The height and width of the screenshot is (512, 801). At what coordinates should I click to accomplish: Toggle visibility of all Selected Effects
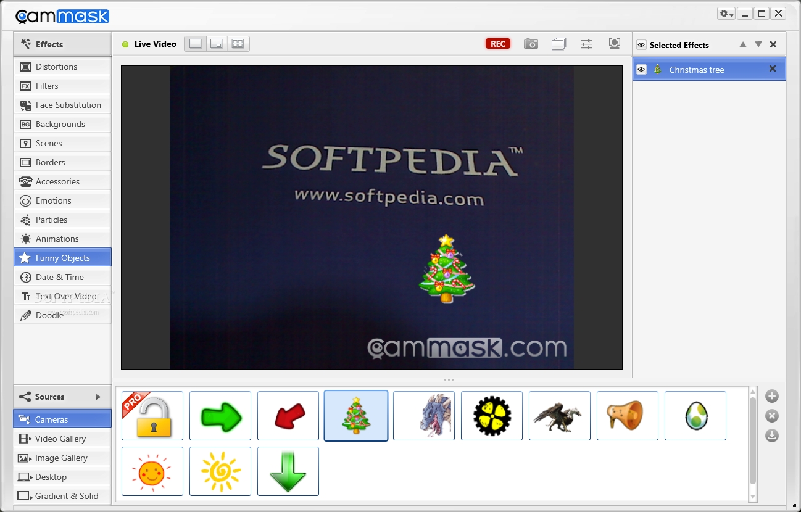pos(642,45)
